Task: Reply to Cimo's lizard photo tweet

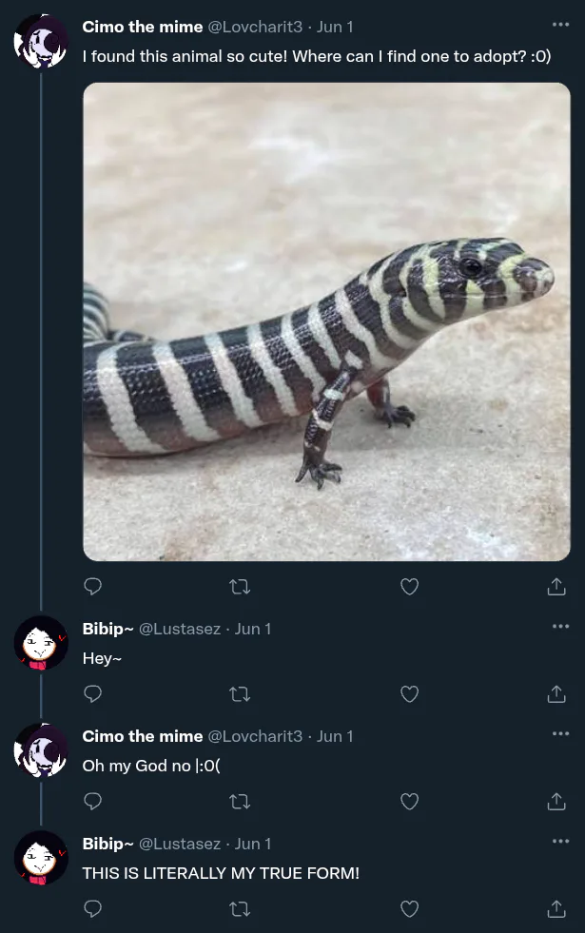Action: (93, 587)
